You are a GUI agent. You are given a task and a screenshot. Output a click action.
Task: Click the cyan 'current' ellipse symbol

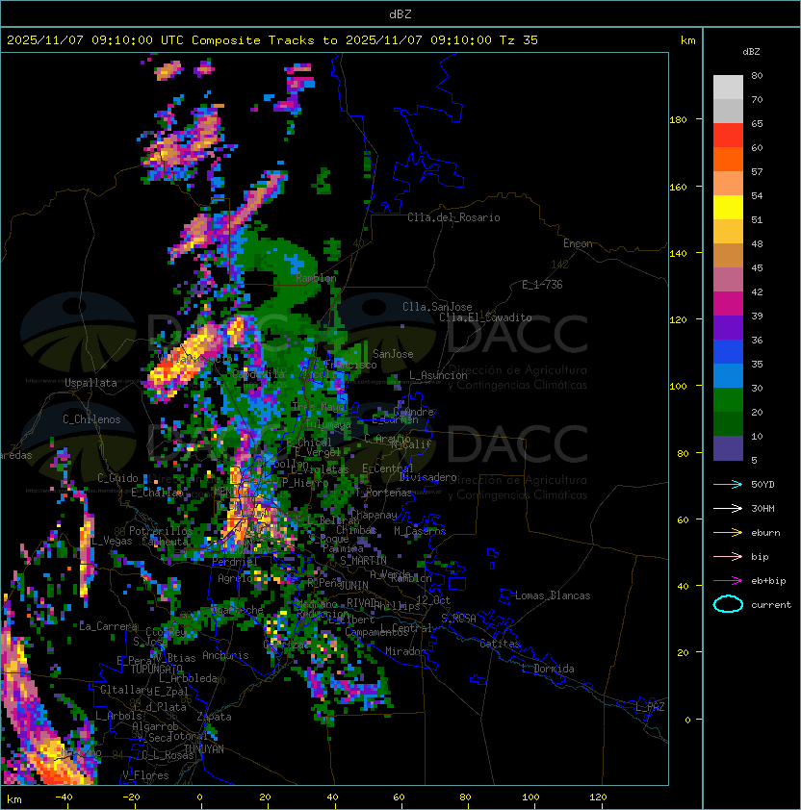728,604
